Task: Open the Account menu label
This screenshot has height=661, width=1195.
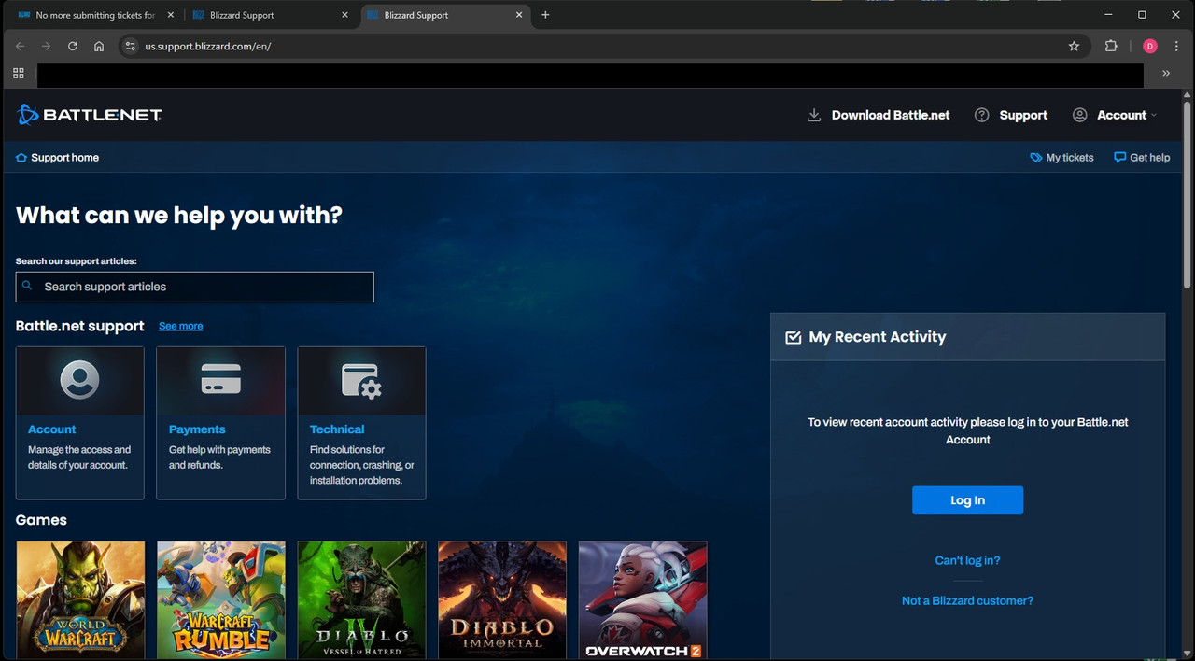Action: 1121,115
